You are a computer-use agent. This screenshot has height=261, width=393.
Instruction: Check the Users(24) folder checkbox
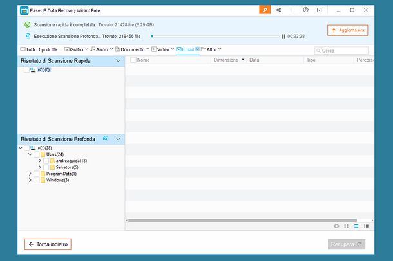[x=37, y=154]
